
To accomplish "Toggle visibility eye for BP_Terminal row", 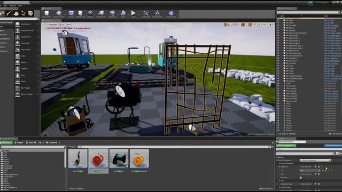I will 278,63.
